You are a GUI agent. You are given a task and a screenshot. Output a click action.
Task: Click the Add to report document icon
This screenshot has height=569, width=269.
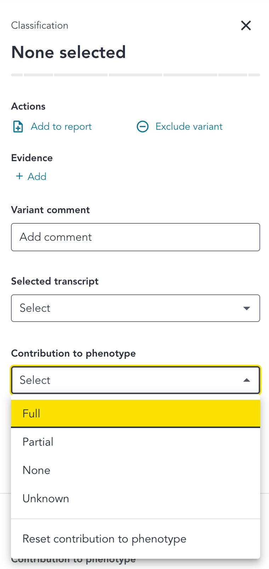[18, 127]
